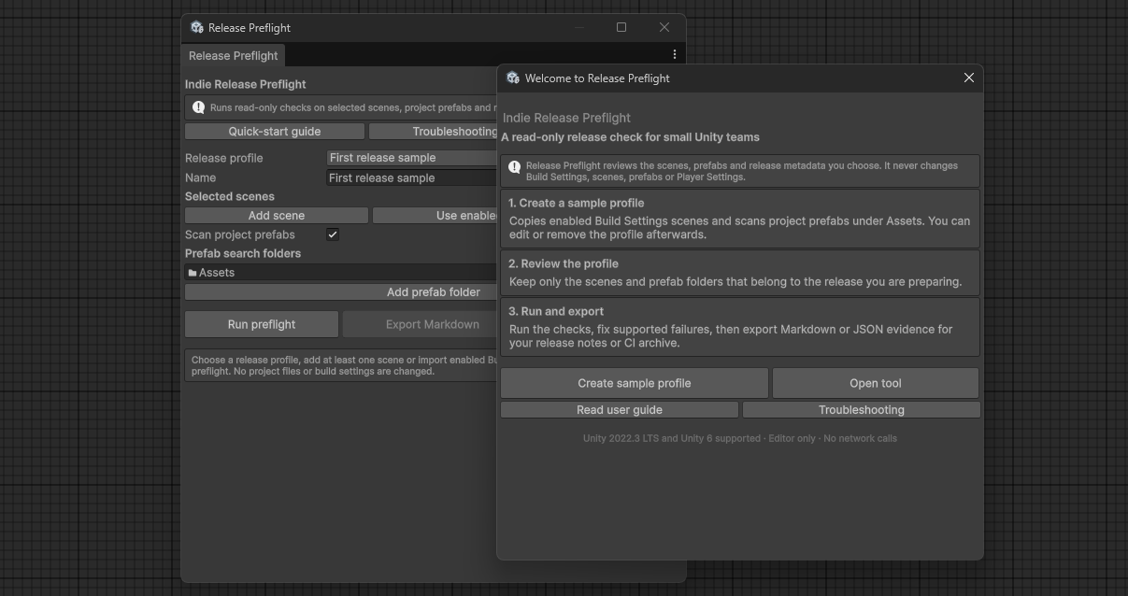Click the folder icon beside Assets
The height and width of the screenshot is (596, 1128).
click(193, 273)
